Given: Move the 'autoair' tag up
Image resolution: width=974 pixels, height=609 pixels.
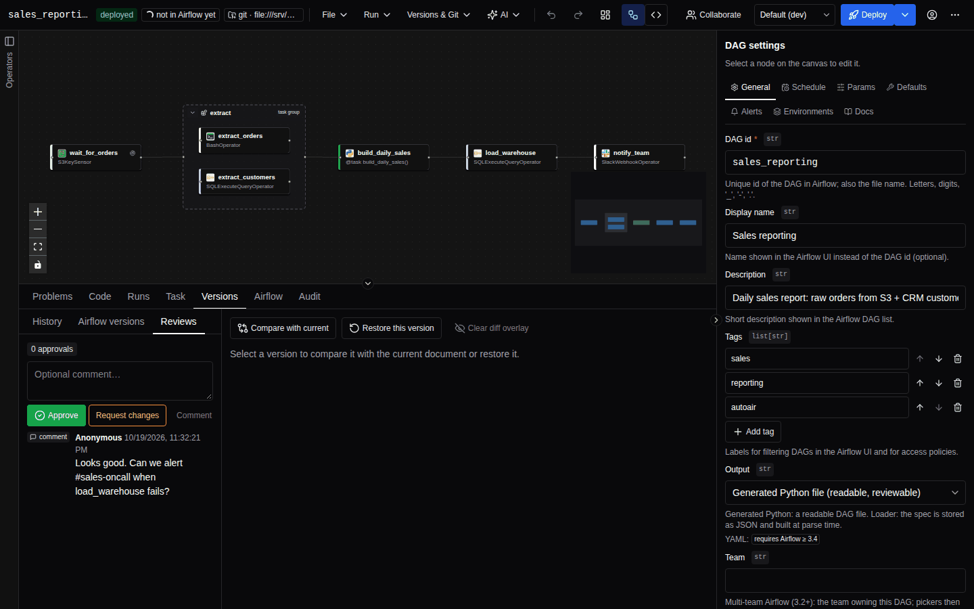Looking at the screenshot, I should (920, 407).
